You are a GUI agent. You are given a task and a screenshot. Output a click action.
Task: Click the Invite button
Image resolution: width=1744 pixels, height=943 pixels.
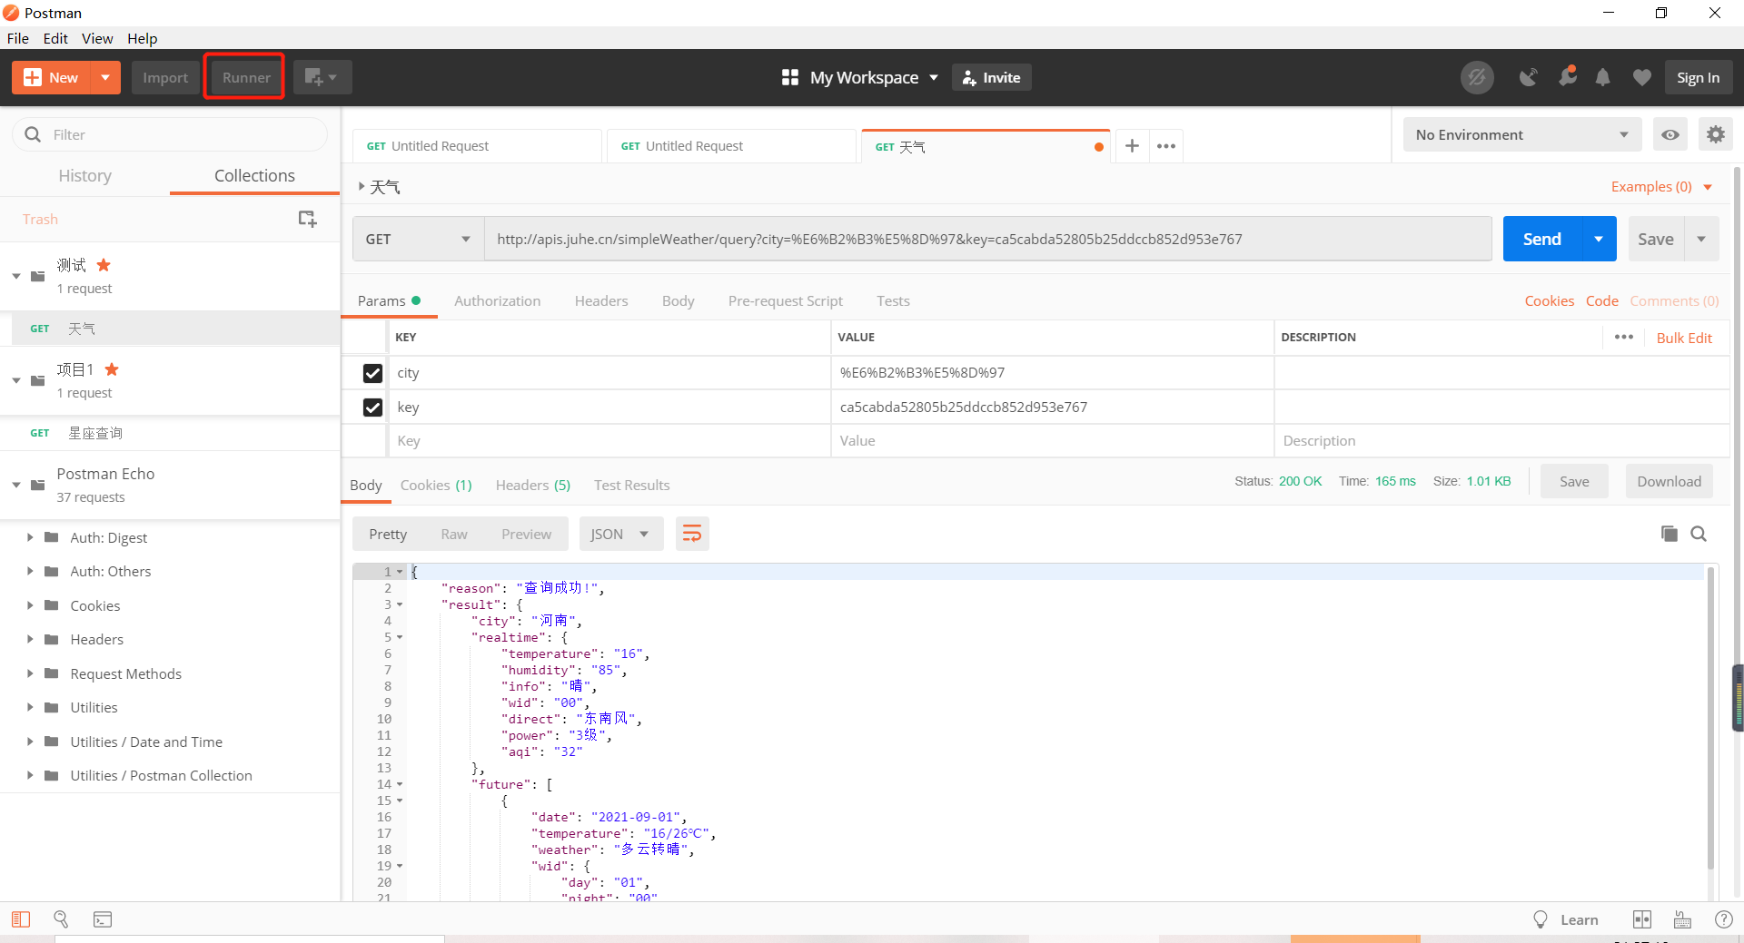point(991,77)
